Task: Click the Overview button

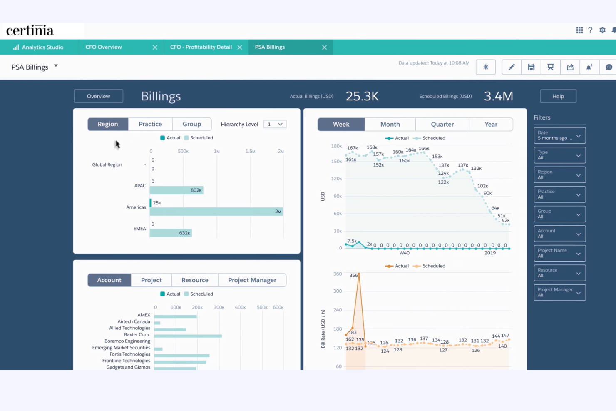Action: (98, 96)
